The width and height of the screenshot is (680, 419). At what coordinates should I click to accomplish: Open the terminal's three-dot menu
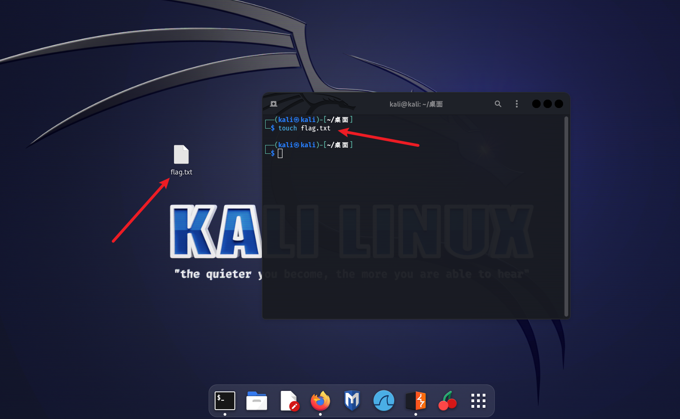[x=517, y=104]
